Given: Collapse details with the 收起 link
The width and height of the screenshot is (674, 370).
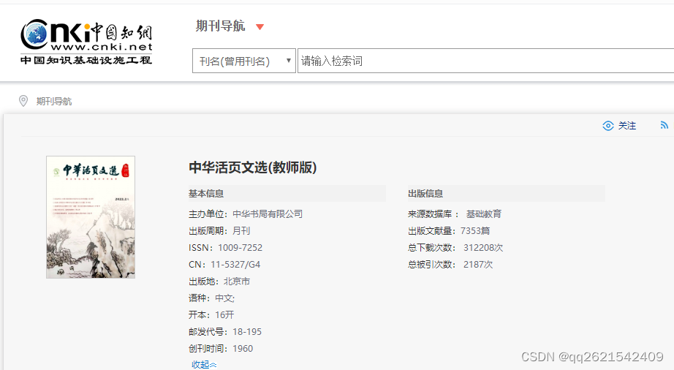Looking at the screenshot, I should (x=204, y=364).
